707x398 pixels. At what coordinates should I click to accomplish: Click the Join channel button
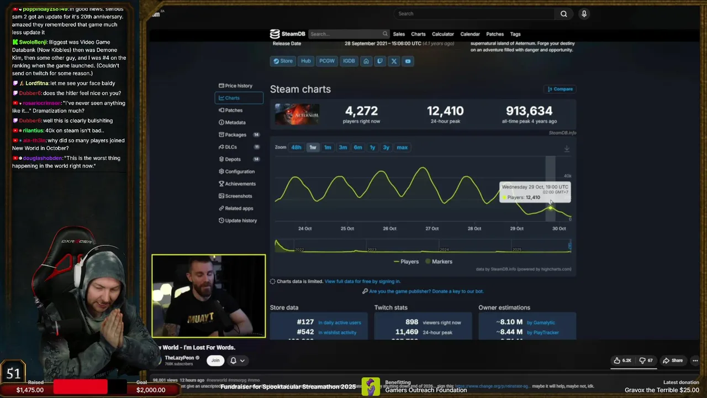tap(215, 360)
